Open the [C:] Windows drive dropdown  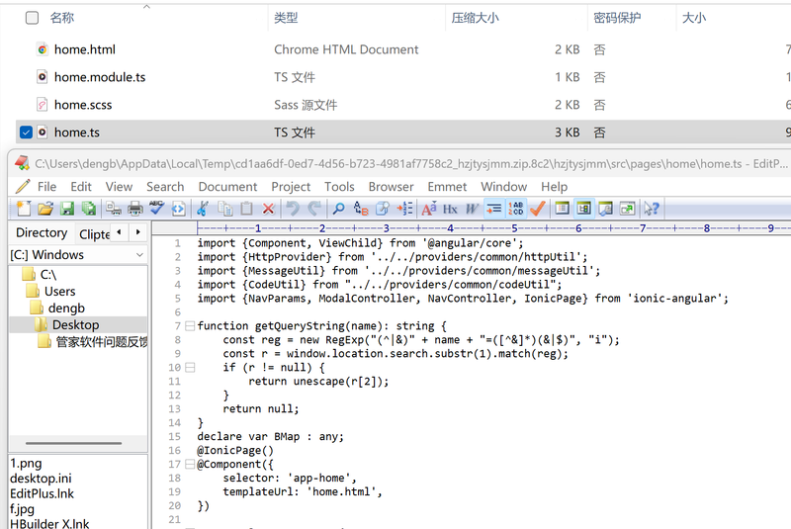(x=77, y=254)
